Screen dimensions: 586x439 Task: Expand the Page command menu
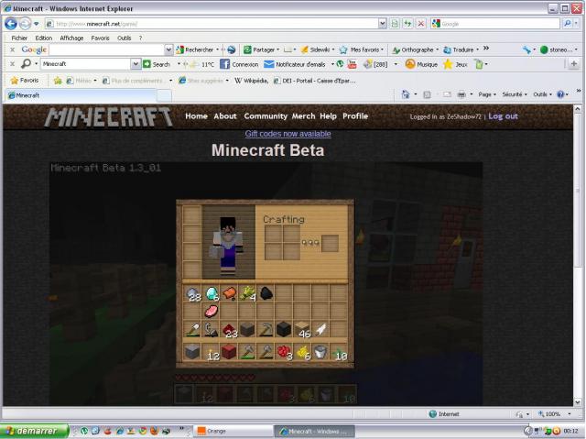point(487,94)
